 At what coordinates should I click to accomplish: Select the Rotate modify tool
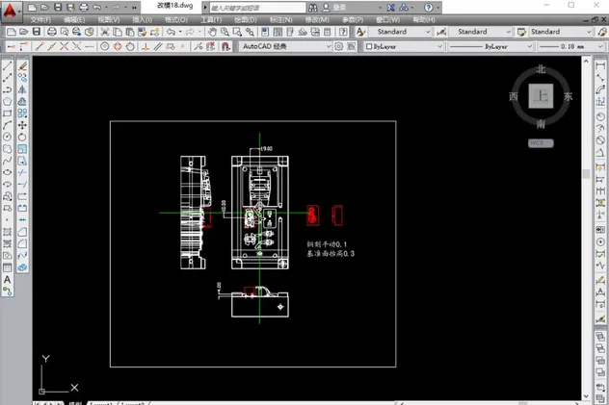(x=22, y=137)
